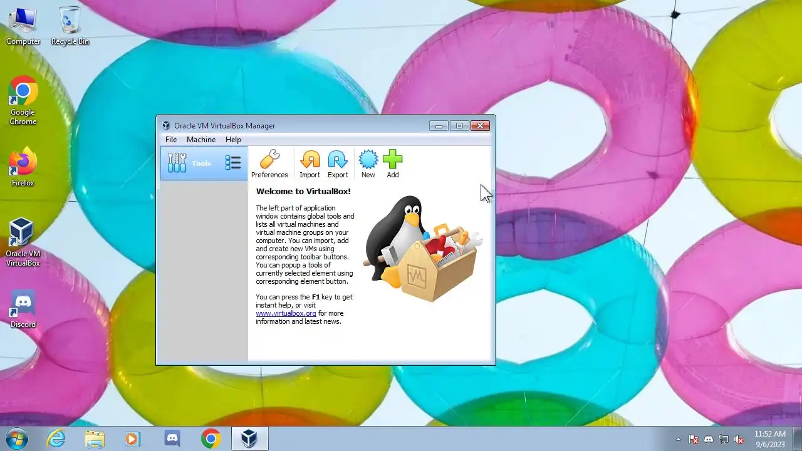Create a New virtual machine

click(x=368, y=164)
